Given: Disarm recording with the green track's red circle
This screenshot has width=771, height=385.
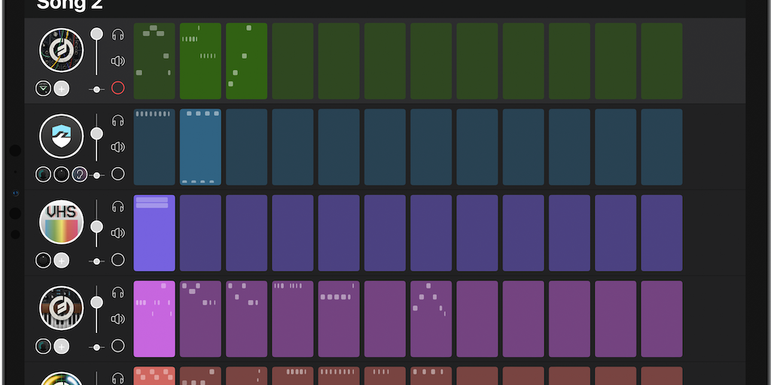Looking at the screenshot, I should pyautogui.click(x=118, y=88).
